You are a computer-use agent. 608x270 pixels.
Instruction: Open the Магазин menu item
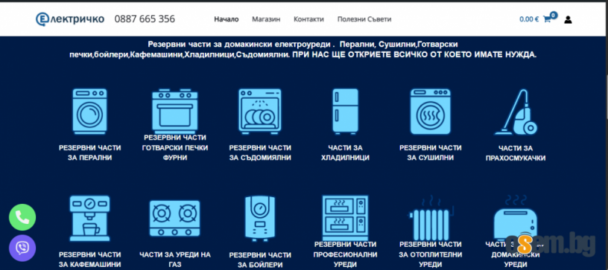pos(266,19)
